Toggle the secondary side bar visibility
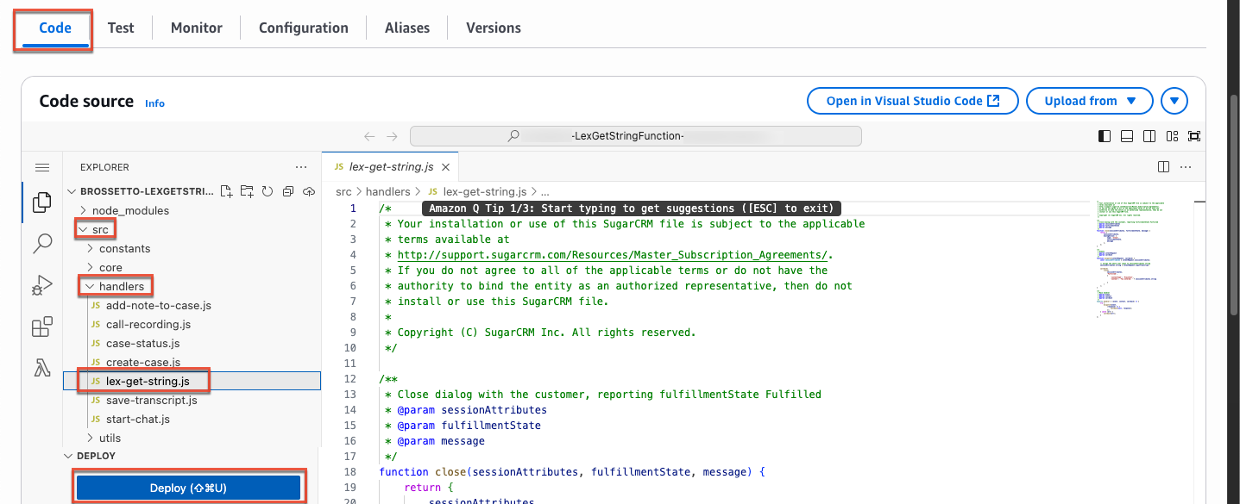1240x504 pixels. [x=1149, y=136]
